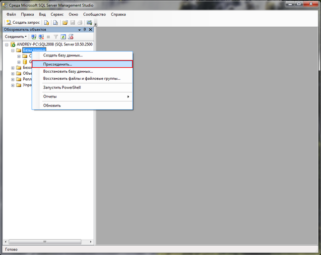
Task: Click the Management Studio title bar app icon
Action: [x=5, y=5]
